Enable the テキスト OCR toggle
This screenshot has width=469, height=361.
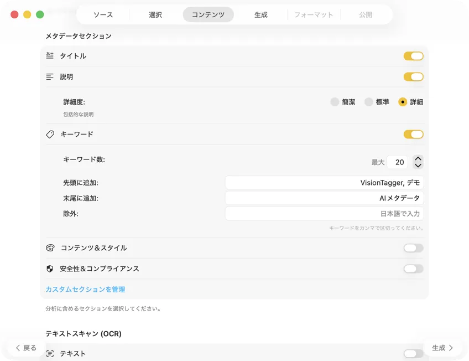[x=412, y=353]
